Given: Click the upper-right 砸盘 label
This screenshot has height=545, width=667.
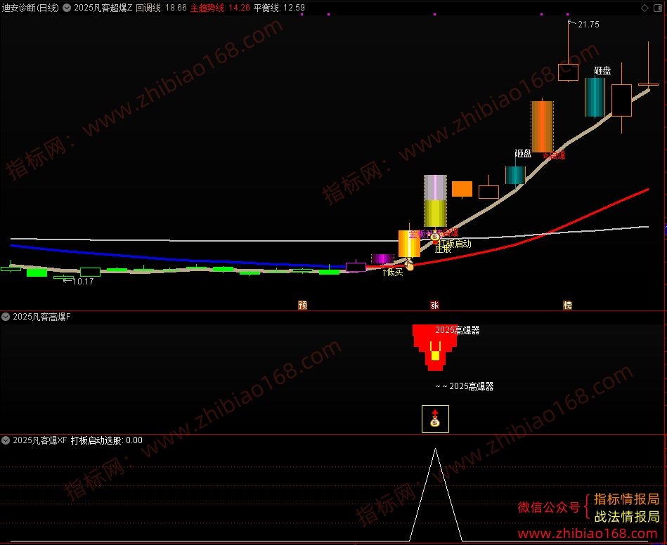Looking at the screenshot, I should coord(602,70).
